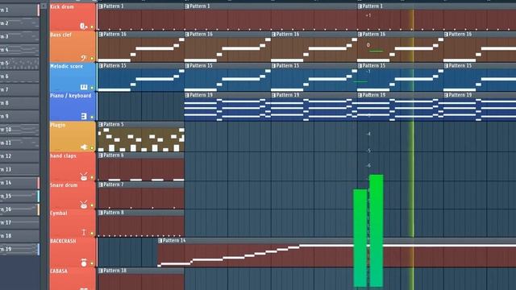
Task: Select pattern 5 in the pattern picker
Action: pyautogui.click(x=19, y=63)
